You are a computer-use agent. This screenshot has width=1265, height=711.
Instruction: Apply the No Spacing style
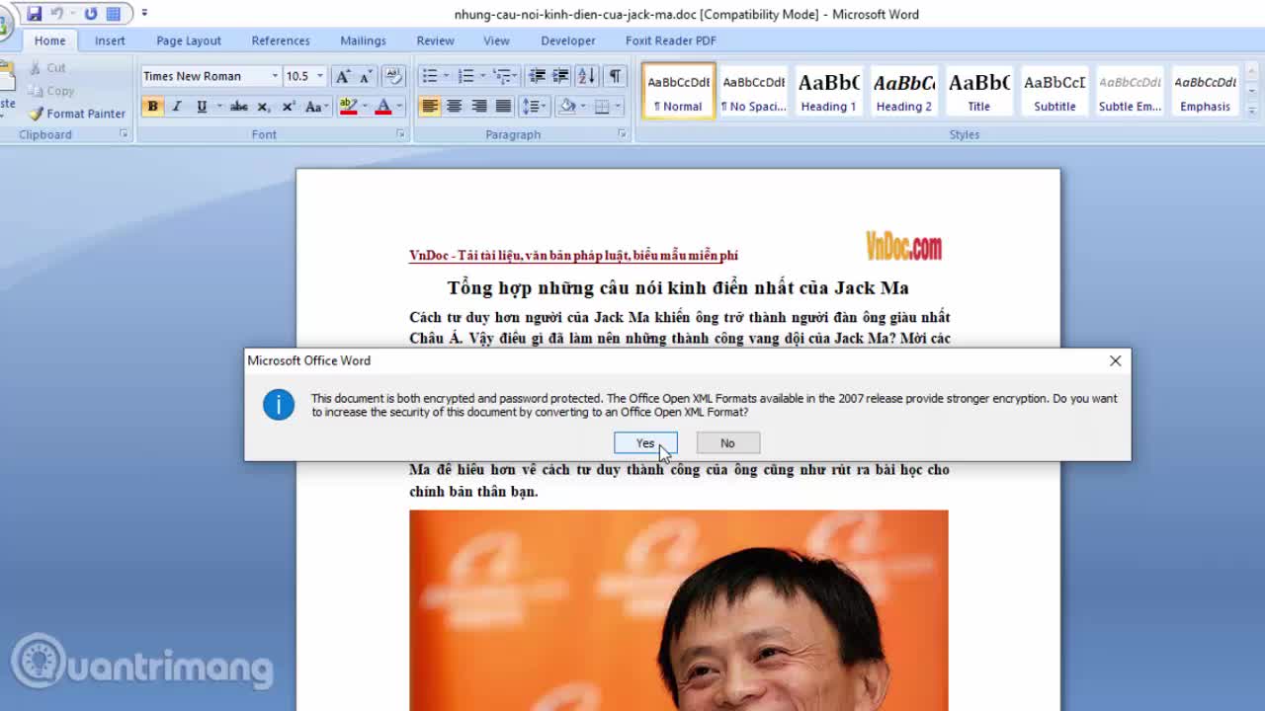coord(754,92)
